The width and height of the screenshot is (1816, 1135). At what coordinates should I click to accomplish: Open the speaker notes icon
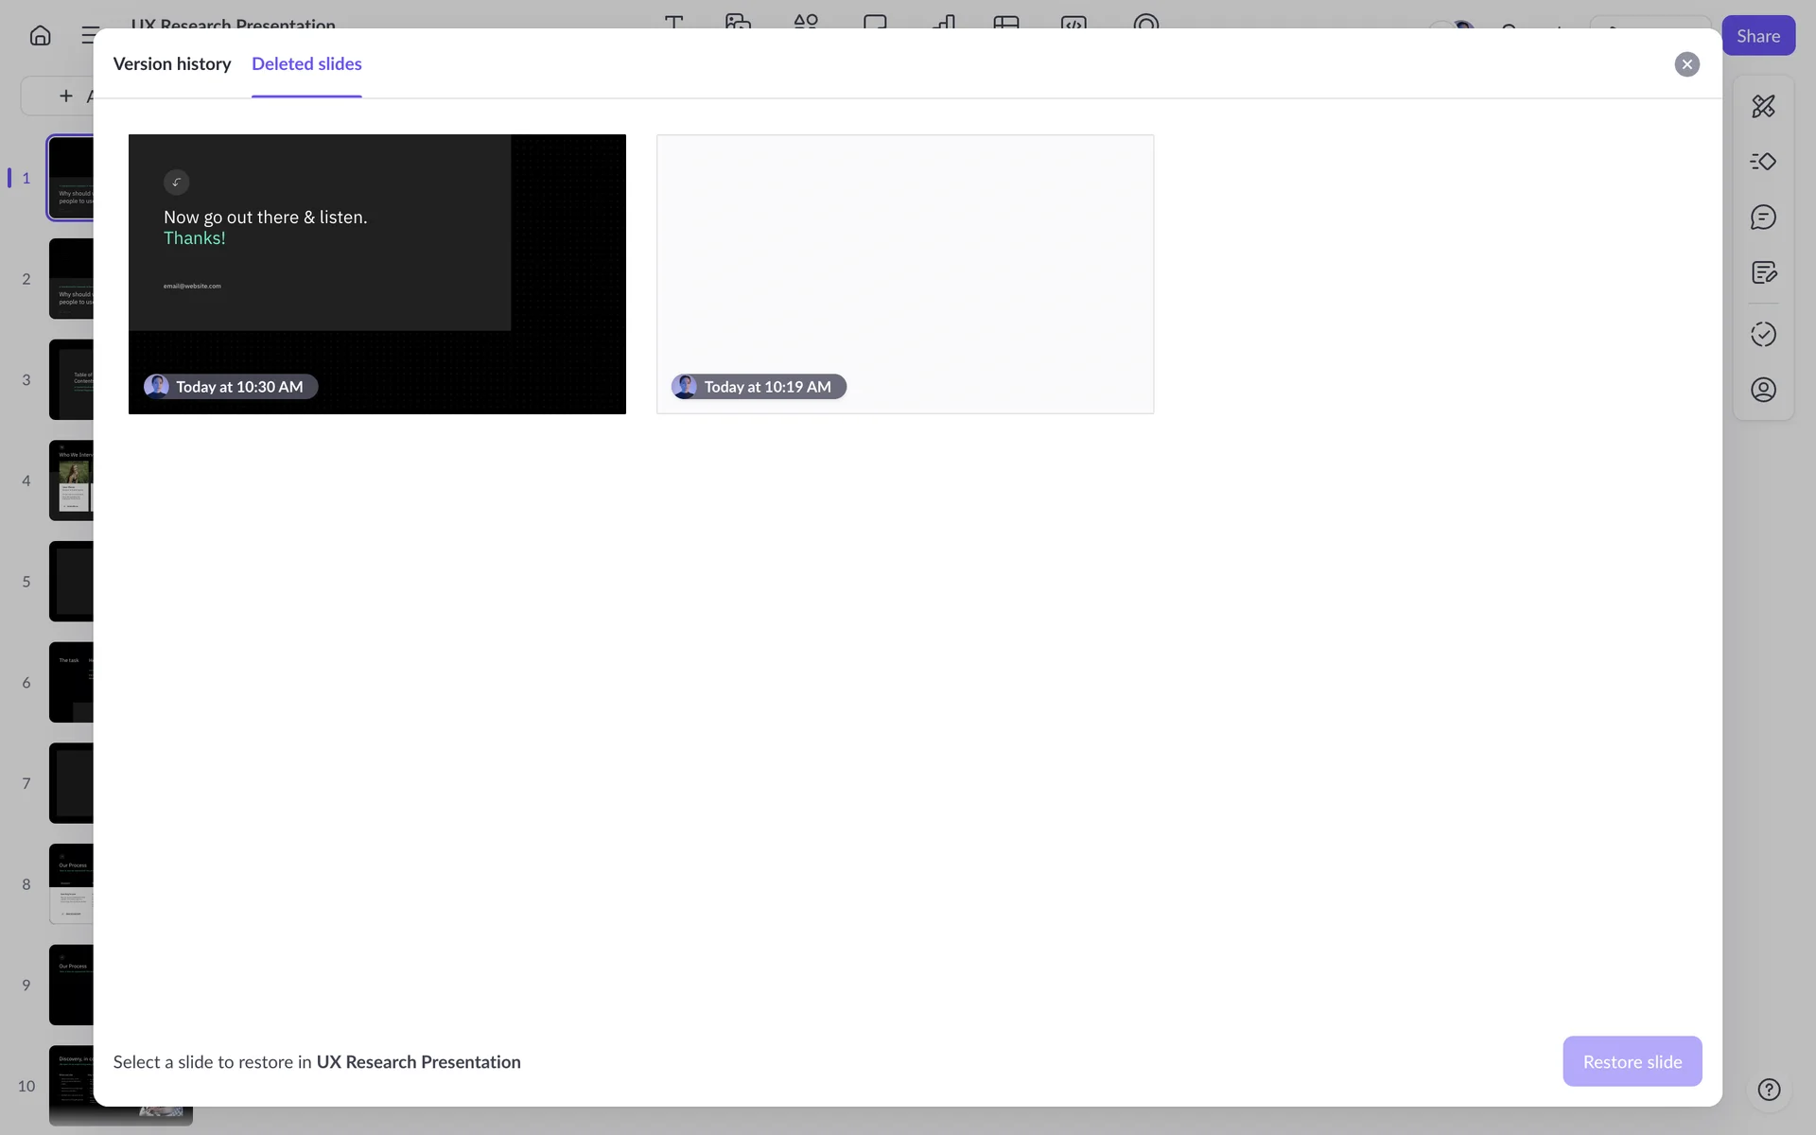[x=1763, y=273]
